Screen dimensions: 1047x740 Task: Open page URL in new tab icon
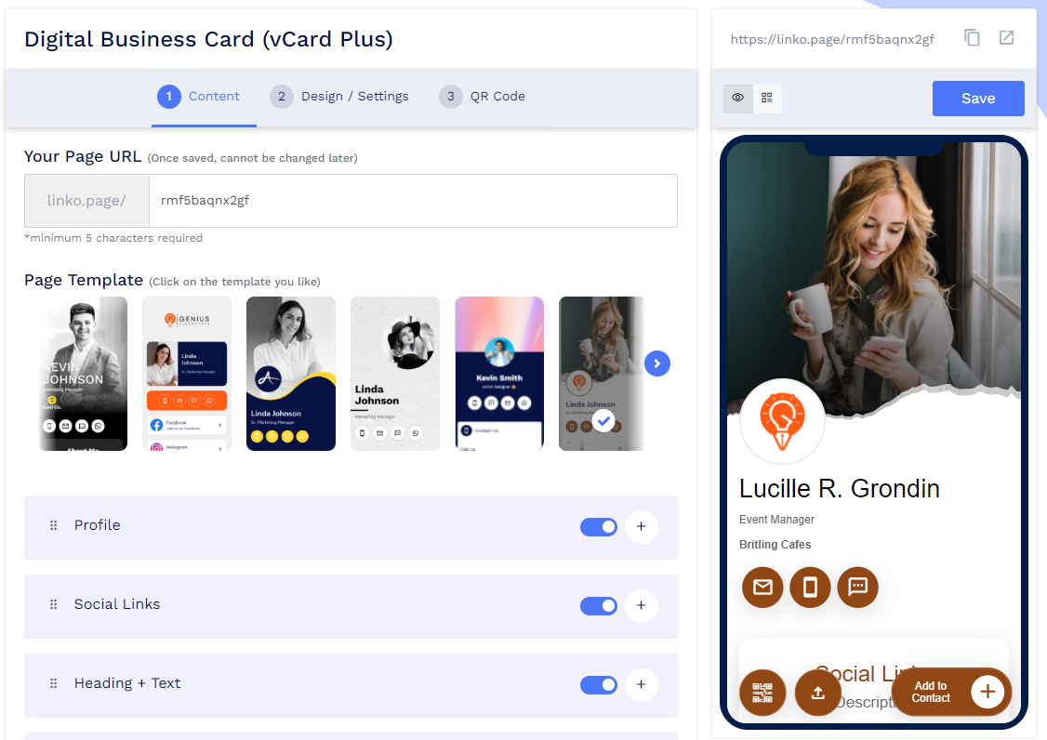pos(1006,38)
